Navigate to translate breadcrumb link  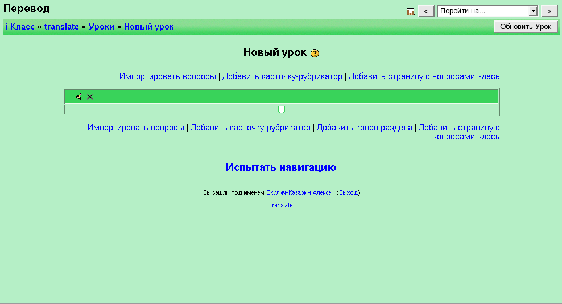[61, 27]
